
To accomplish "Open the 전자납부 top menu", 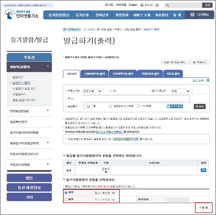I will [102, 15].
